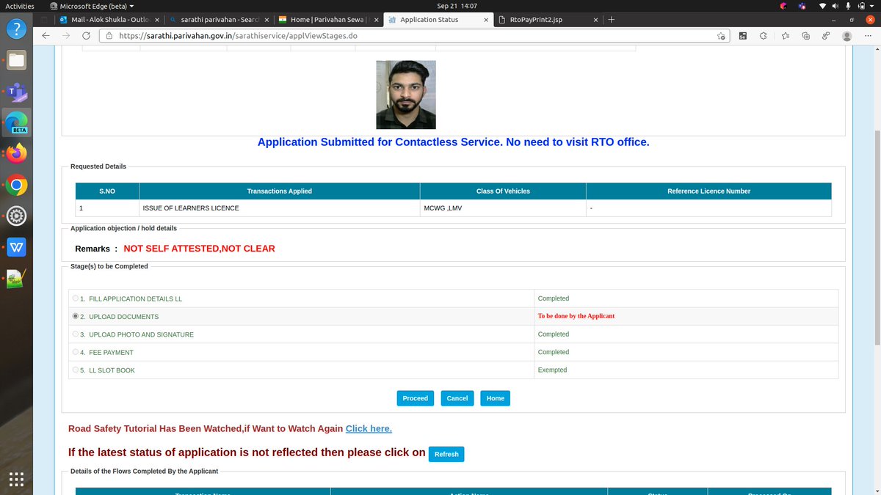Expand the system menu arrow in top bar
Viewport: 881px width, 495px height.
click(x=871, y=6)
